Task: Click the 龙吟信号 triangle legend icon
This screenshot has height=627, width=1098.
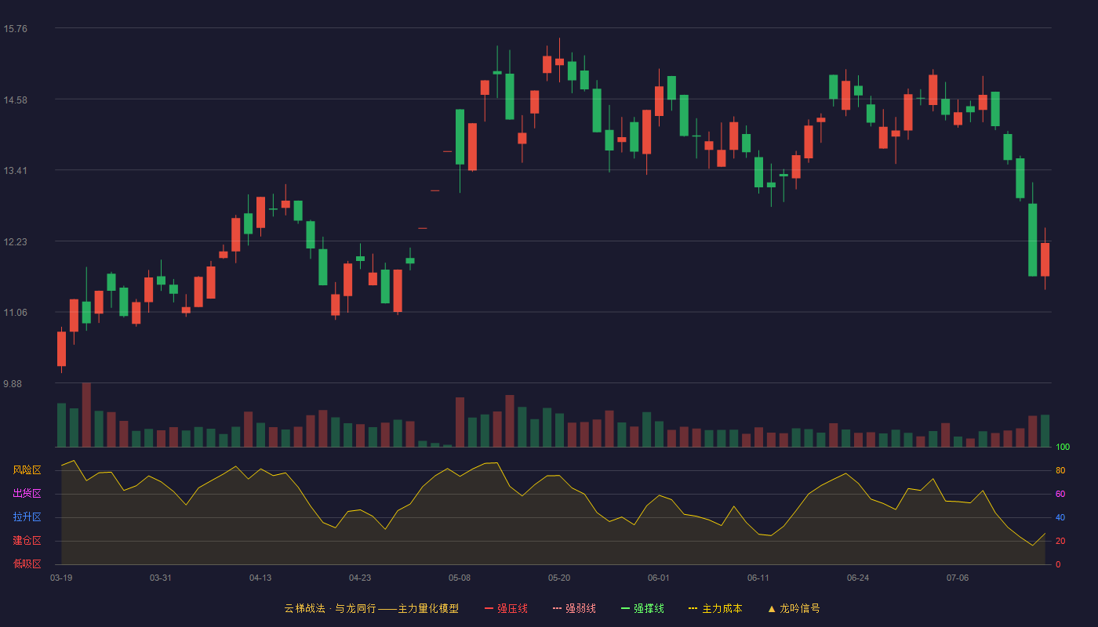Action: 772,608
